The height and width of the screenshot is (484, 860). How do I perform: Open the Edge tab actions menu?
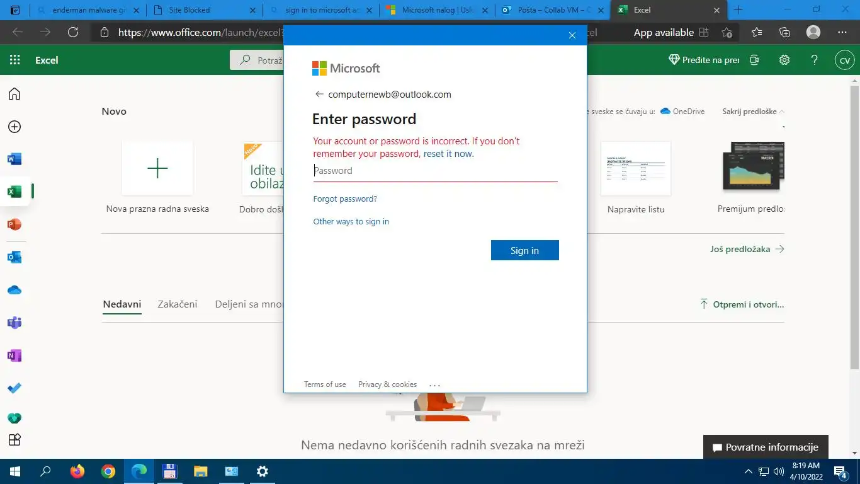[15, 10]
